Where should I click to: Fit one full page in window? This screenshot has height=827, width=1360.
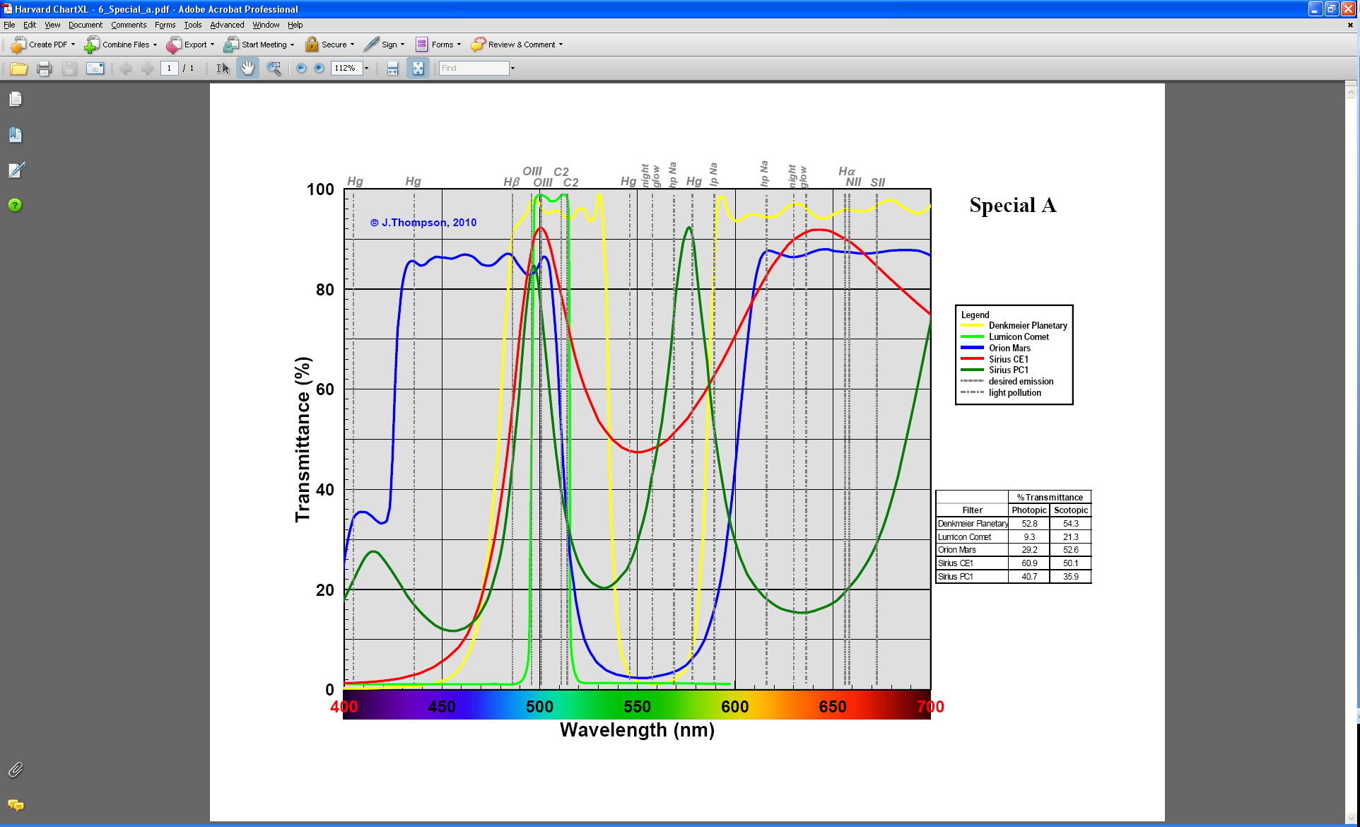click(x=418, y=69)
